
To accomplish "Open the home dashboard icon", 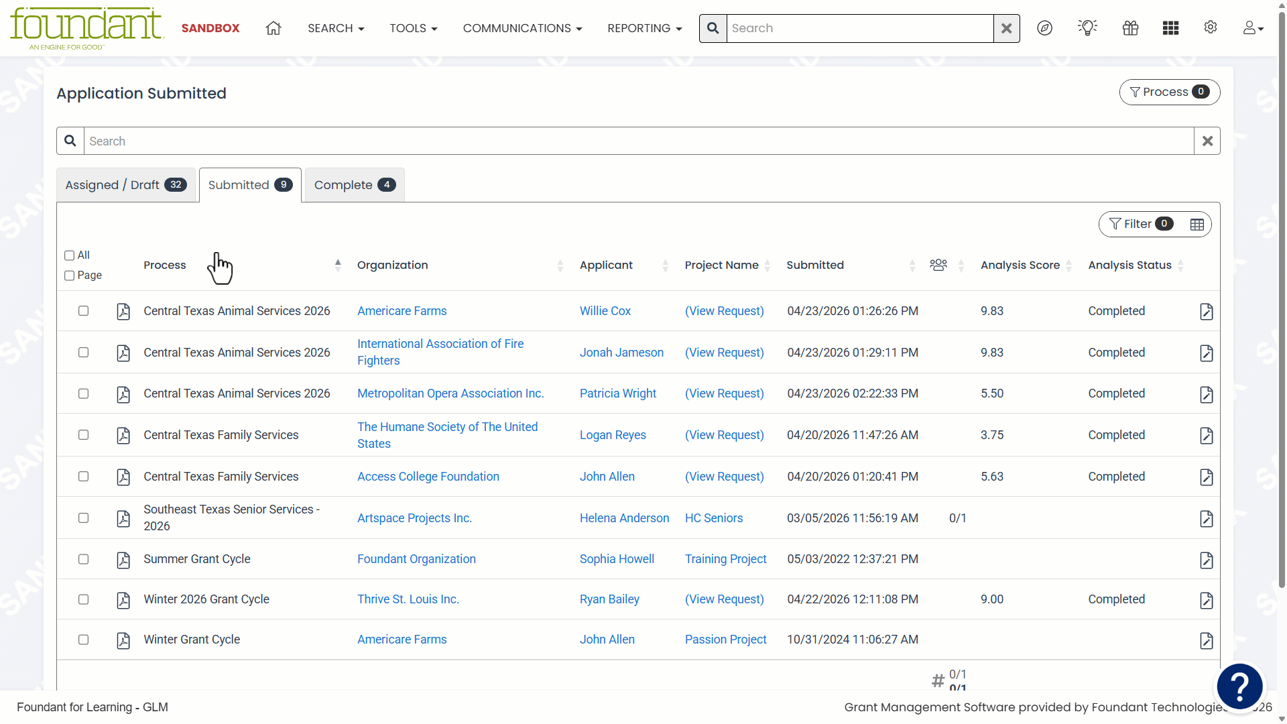I will pyautogui.click(x=273, y=28).
